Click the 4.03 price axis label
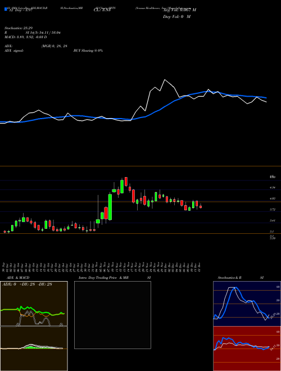 point(272,198)
